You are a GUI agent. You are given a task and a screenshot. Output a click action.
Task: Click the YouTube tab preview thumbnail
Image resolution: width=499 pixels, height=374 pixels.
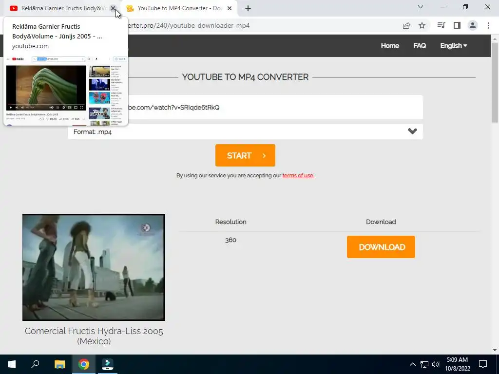[66, 91]
